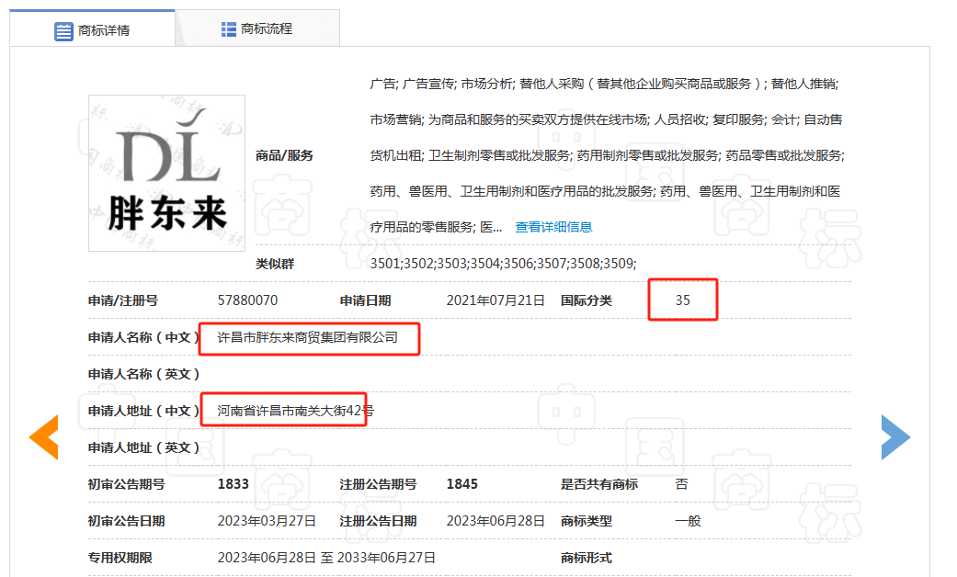The height and width of the screenshot is (577, 957).
Task: Click the 专用权期限 label
Action: click(120, 558)
